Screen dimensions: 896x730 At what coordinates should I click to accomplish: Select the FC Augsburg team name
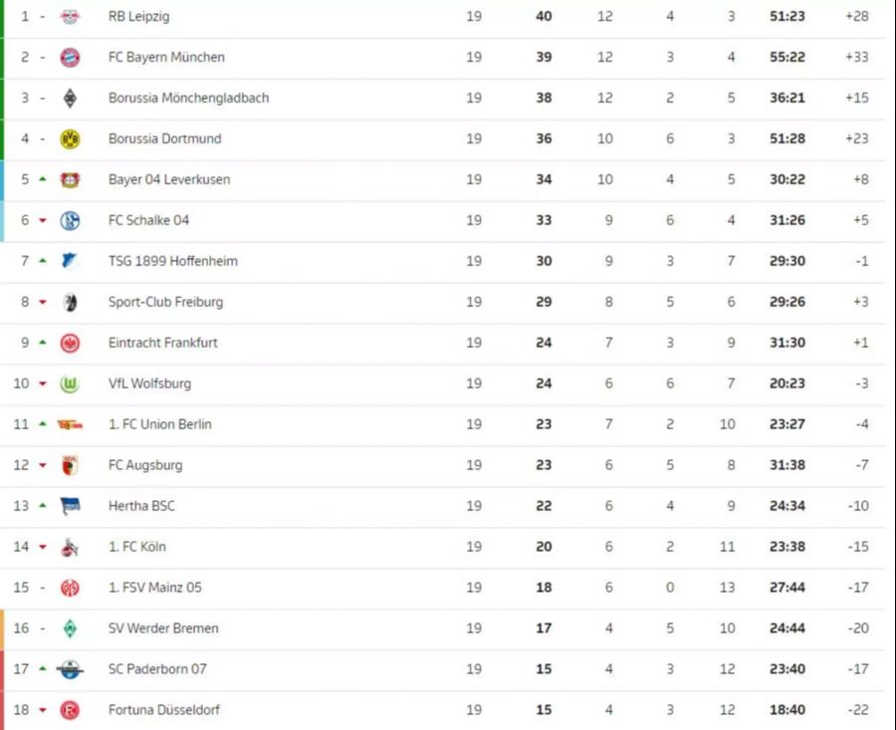145,465
